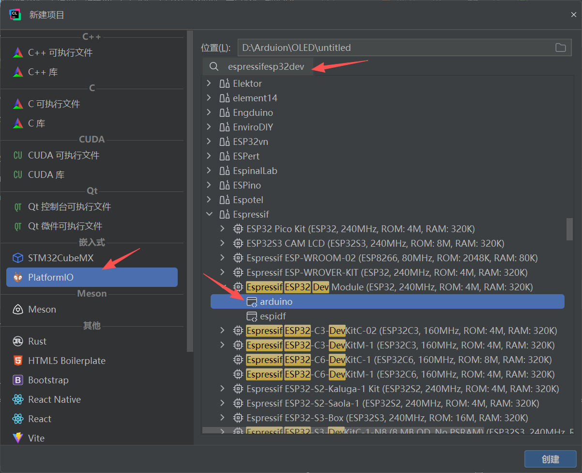Select ESP32-C6-DevKitM-1 board row
Screen dimensions: 582x473
[x=387, y=374]
